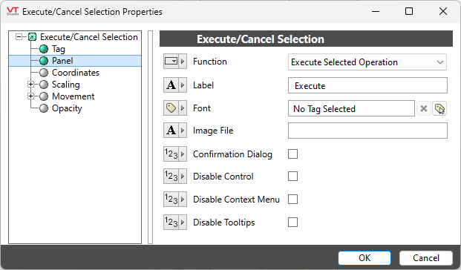Click the Cancel button
The width and height of the screenshot is (461, 270).
tap(425, 258)
